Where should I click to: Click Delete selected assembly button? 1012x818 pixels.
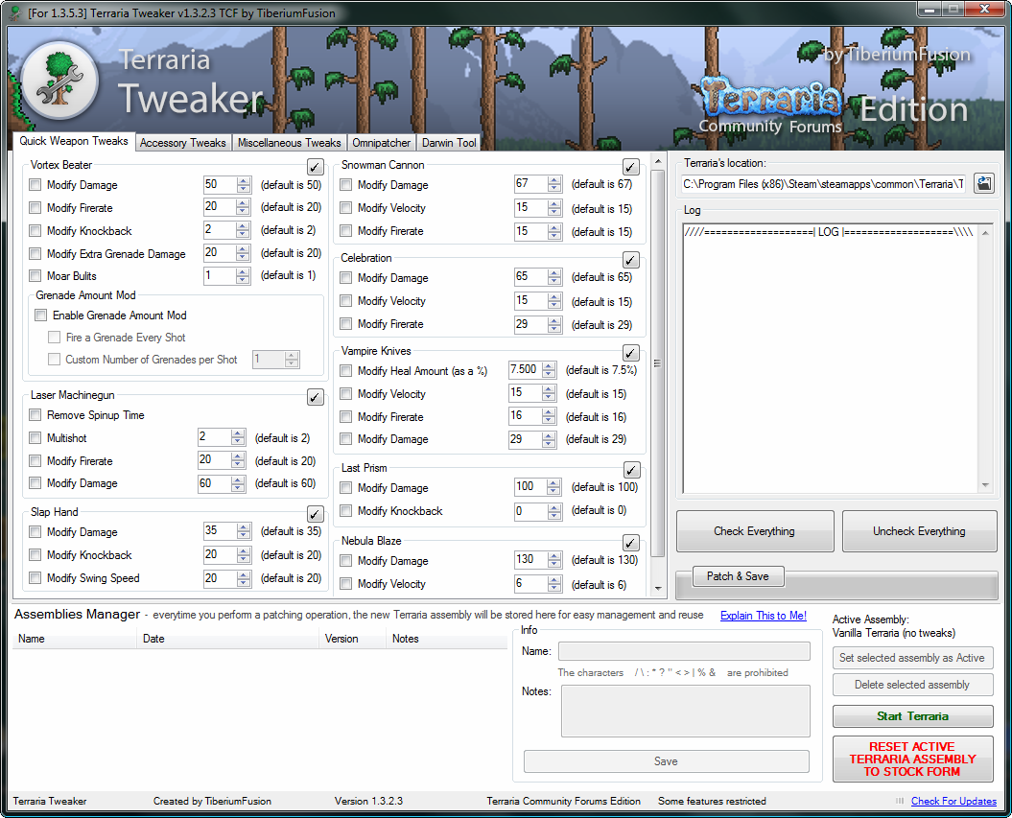(912, 685)
